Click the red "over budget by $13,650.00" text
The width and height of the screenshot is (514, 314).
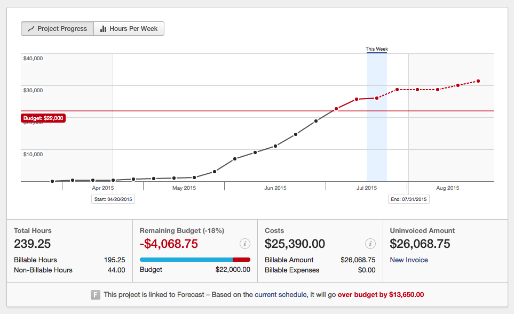tap(381, 294)
